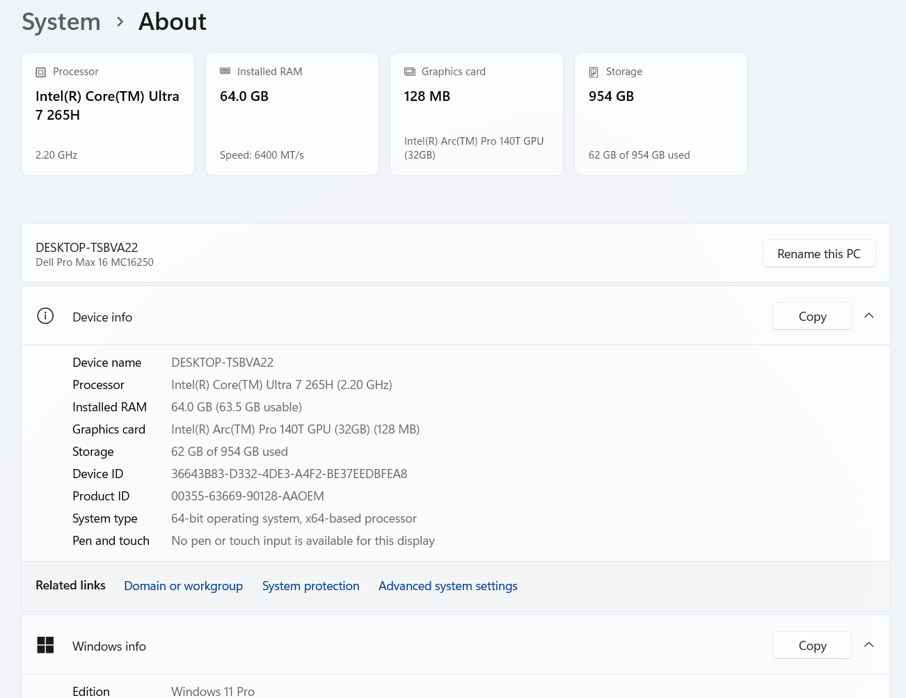Go back to System in breadcrumb
Image resolution: width=906 pixels, height=698 pixels.
point(61,22)
